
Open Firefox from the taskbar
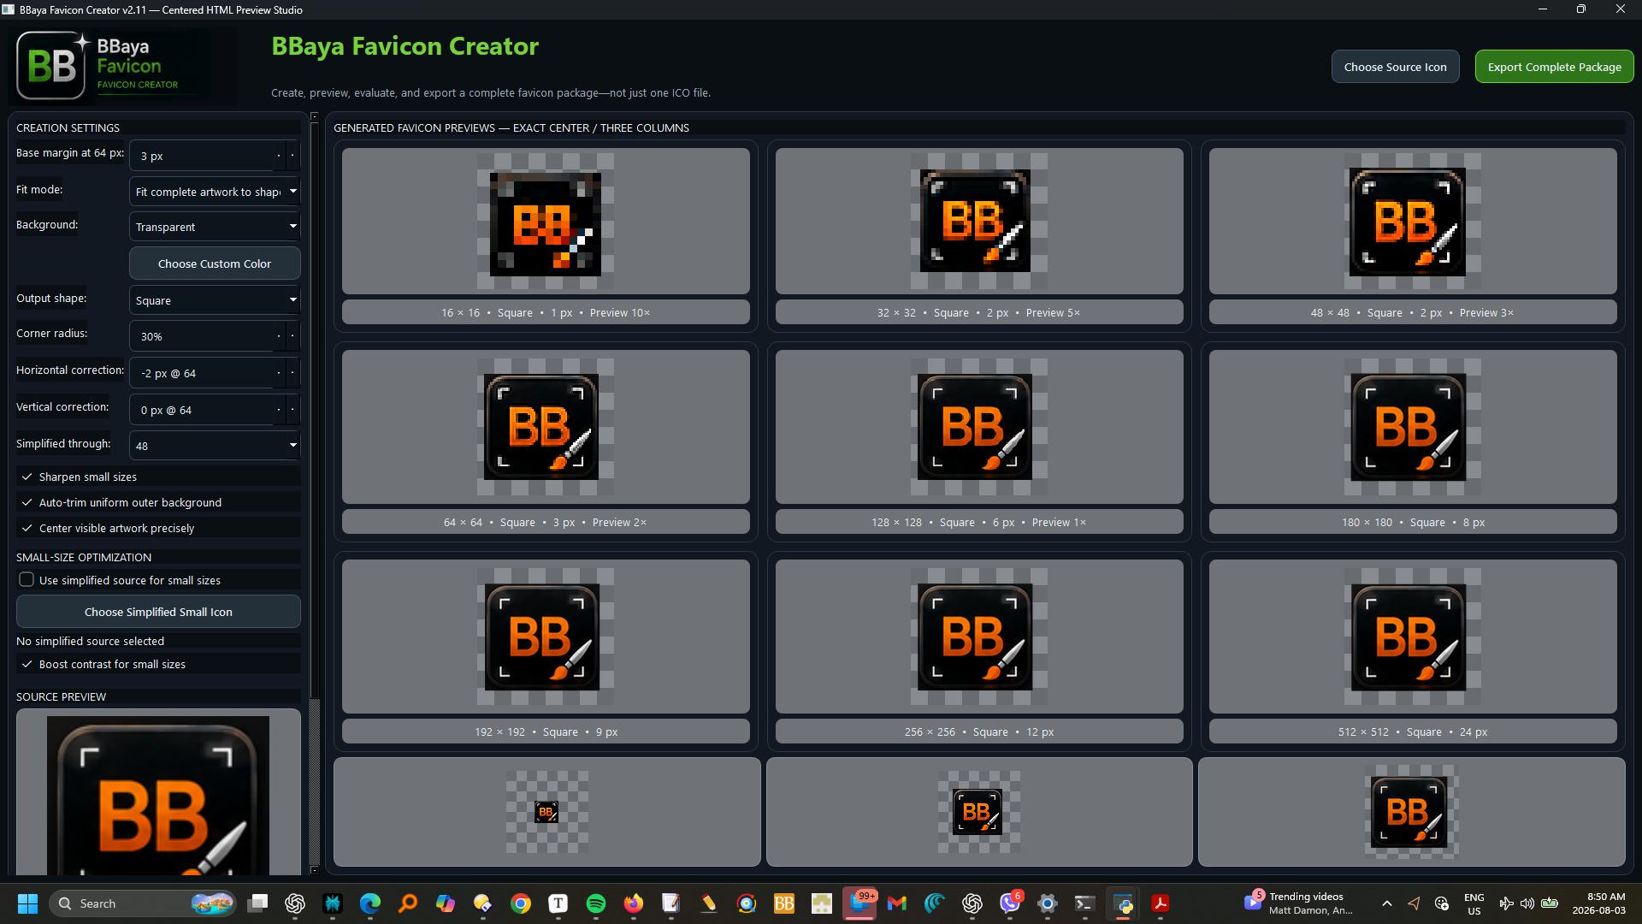coord(634,903)
